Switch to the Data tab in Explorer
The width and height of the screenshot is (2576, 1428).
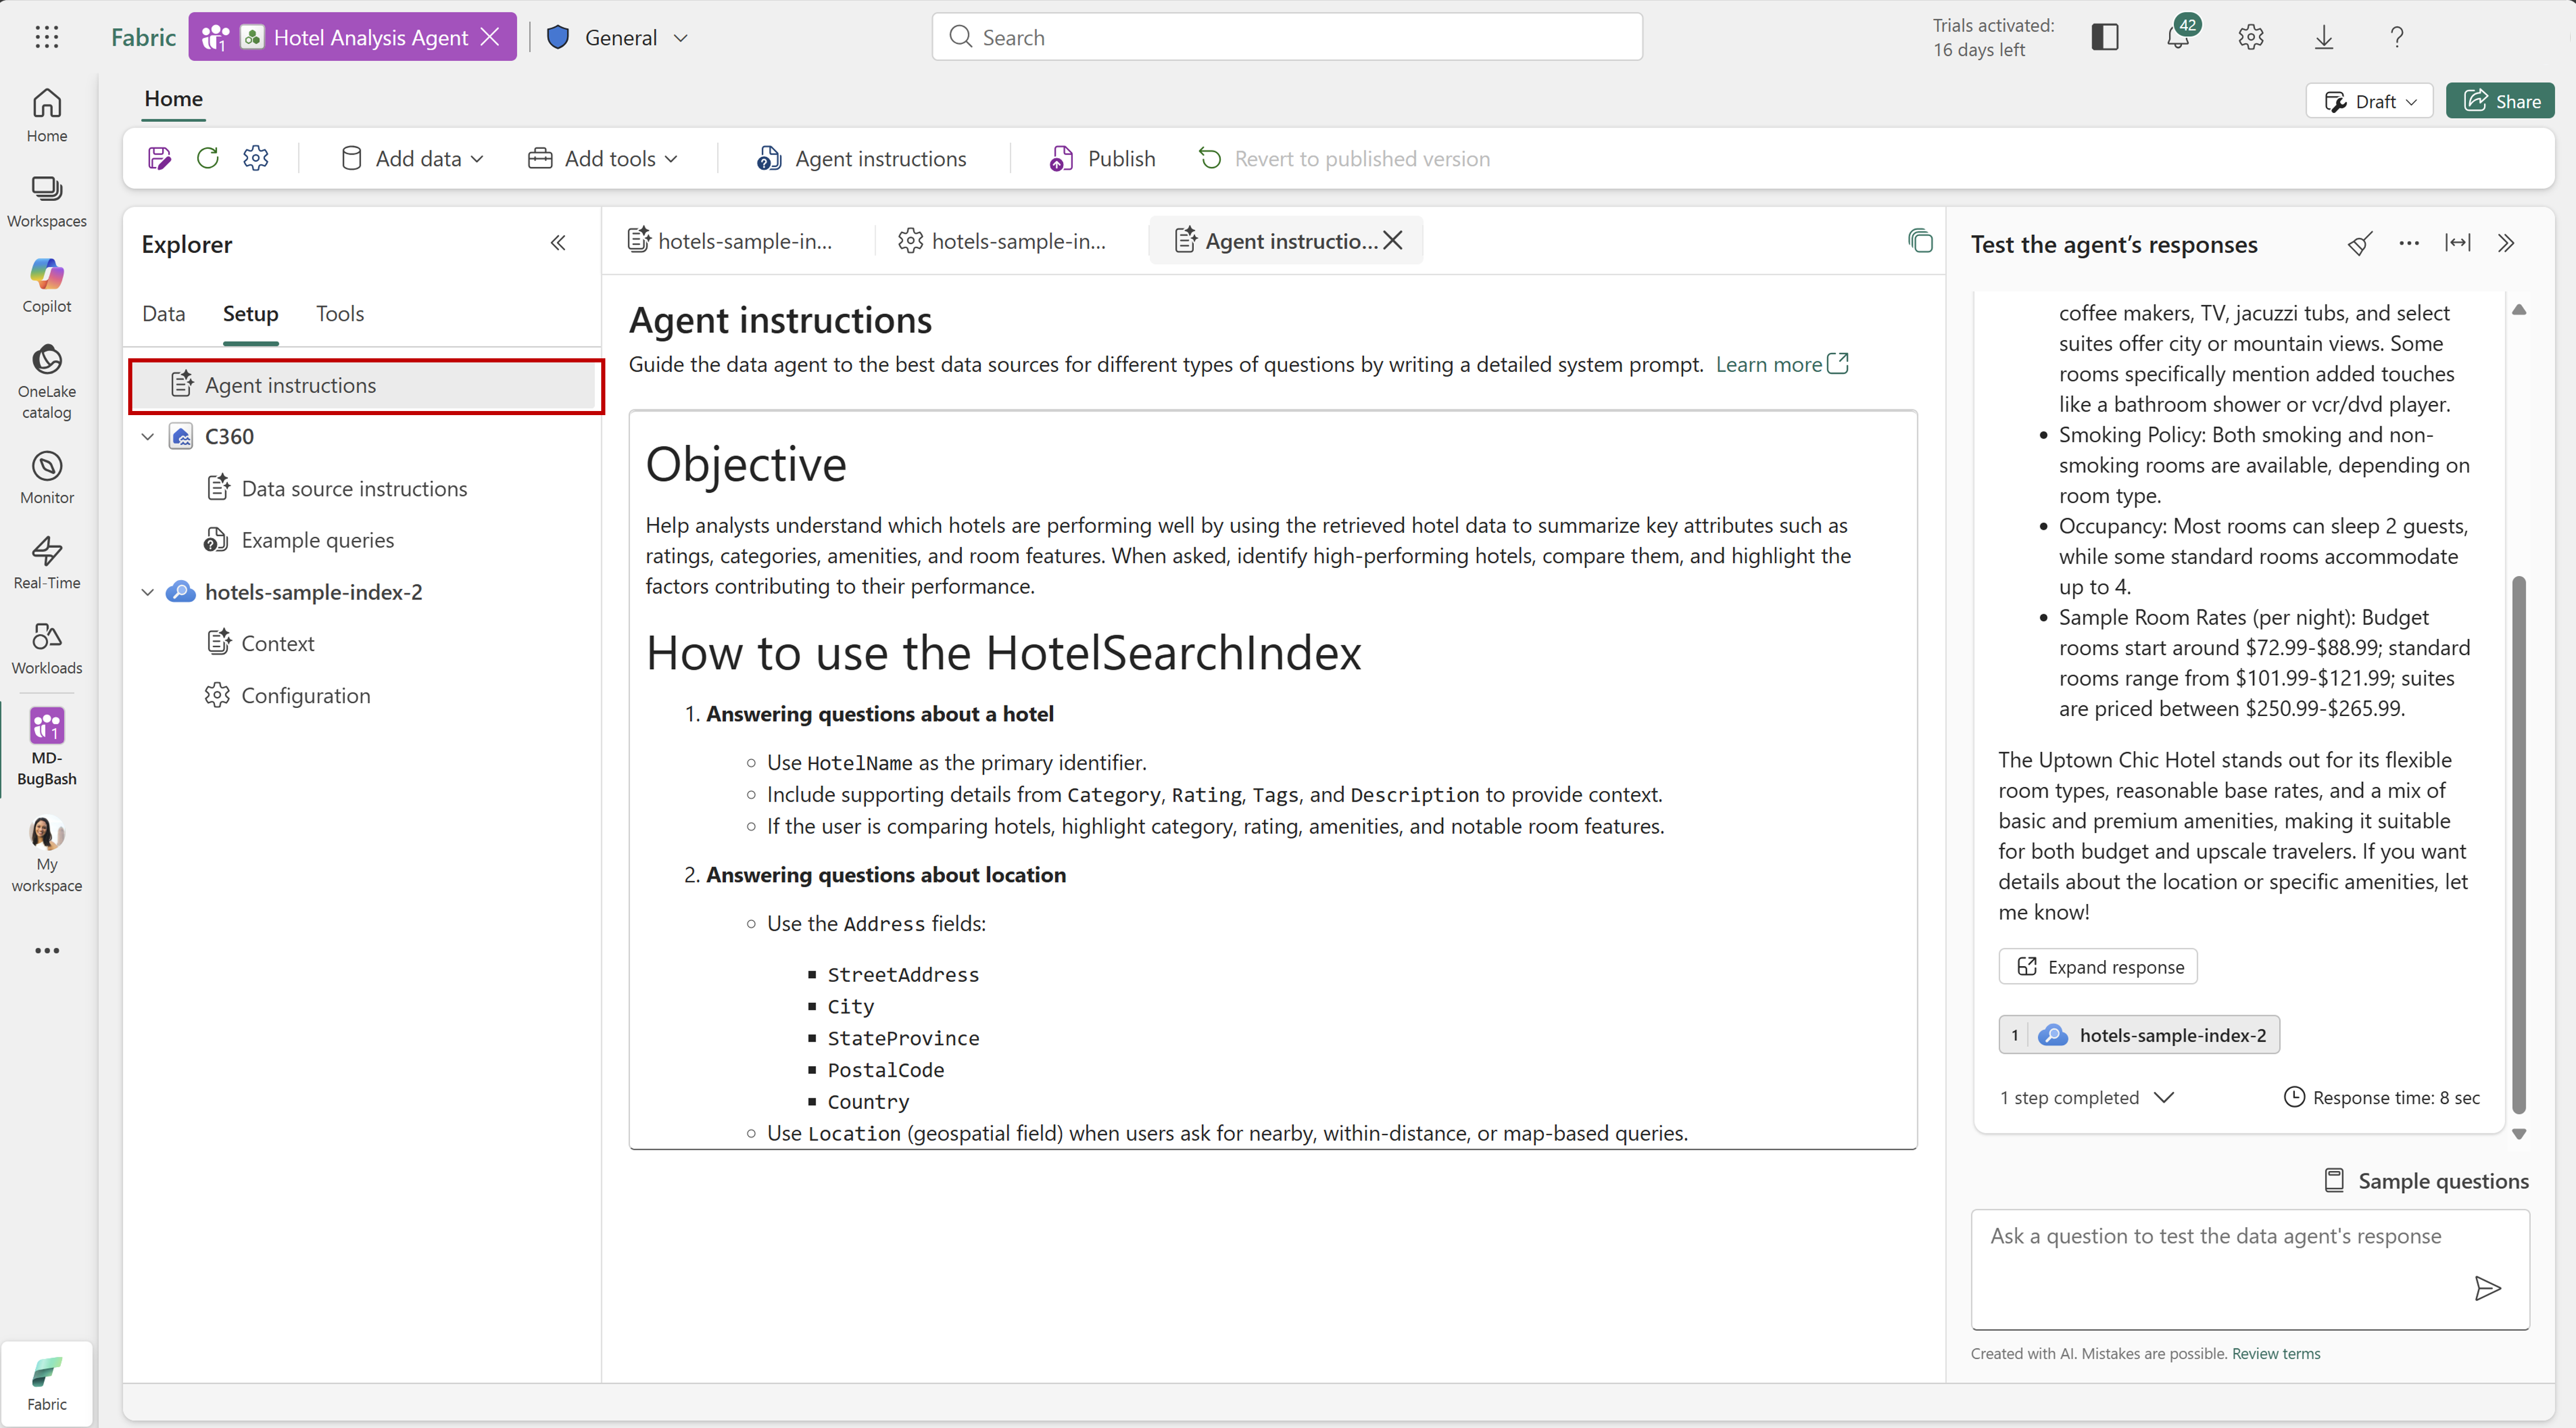[x=164, y=314]
